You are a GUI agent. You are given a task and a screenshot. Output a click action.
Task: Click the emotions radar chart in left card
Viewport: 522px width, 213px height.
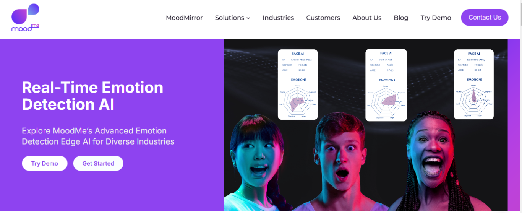coord(298,101)
